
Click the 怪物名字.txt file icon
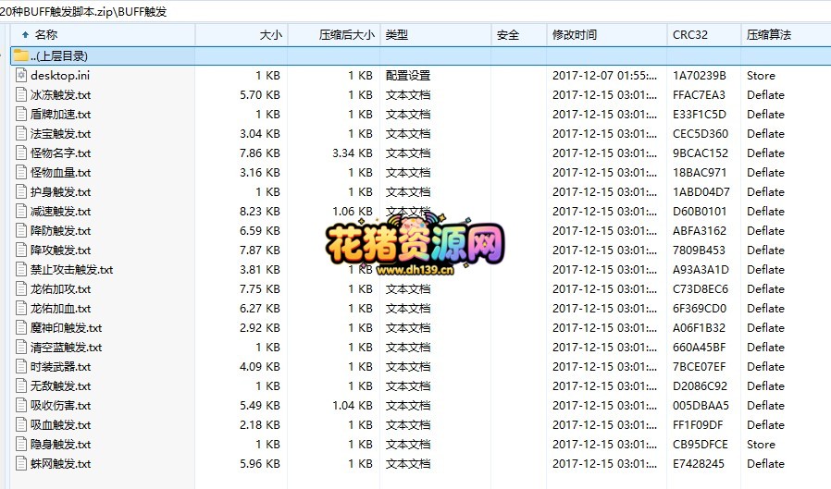coord(20,153)
